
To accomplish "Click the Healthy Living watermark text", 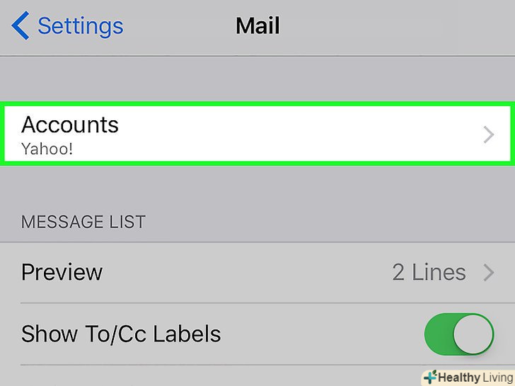I will click(474, 377).
